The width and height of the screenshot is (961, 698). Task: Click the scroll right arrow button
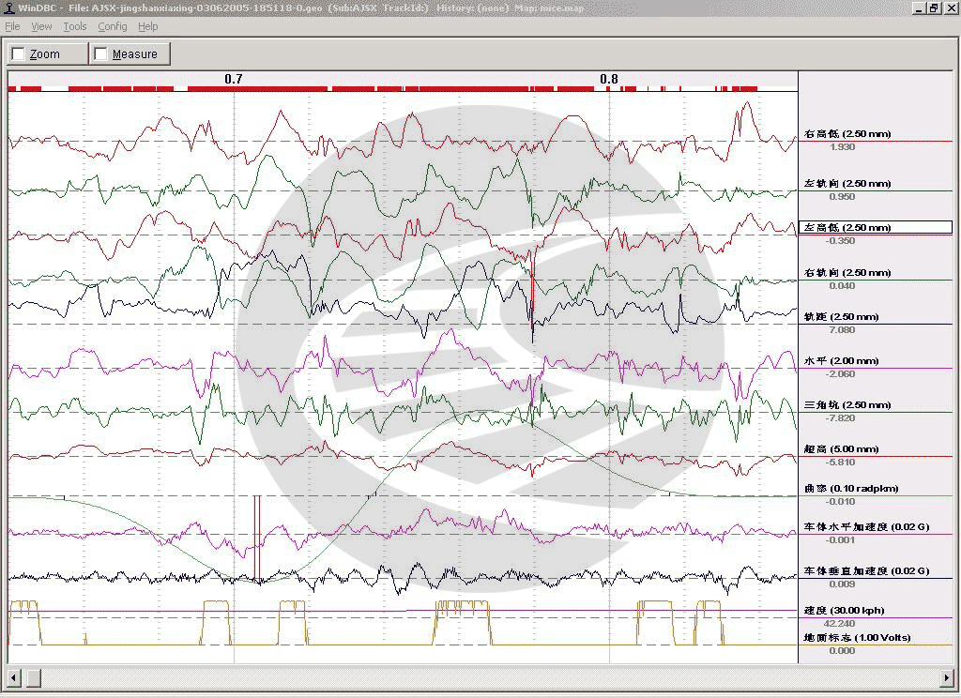948,677
